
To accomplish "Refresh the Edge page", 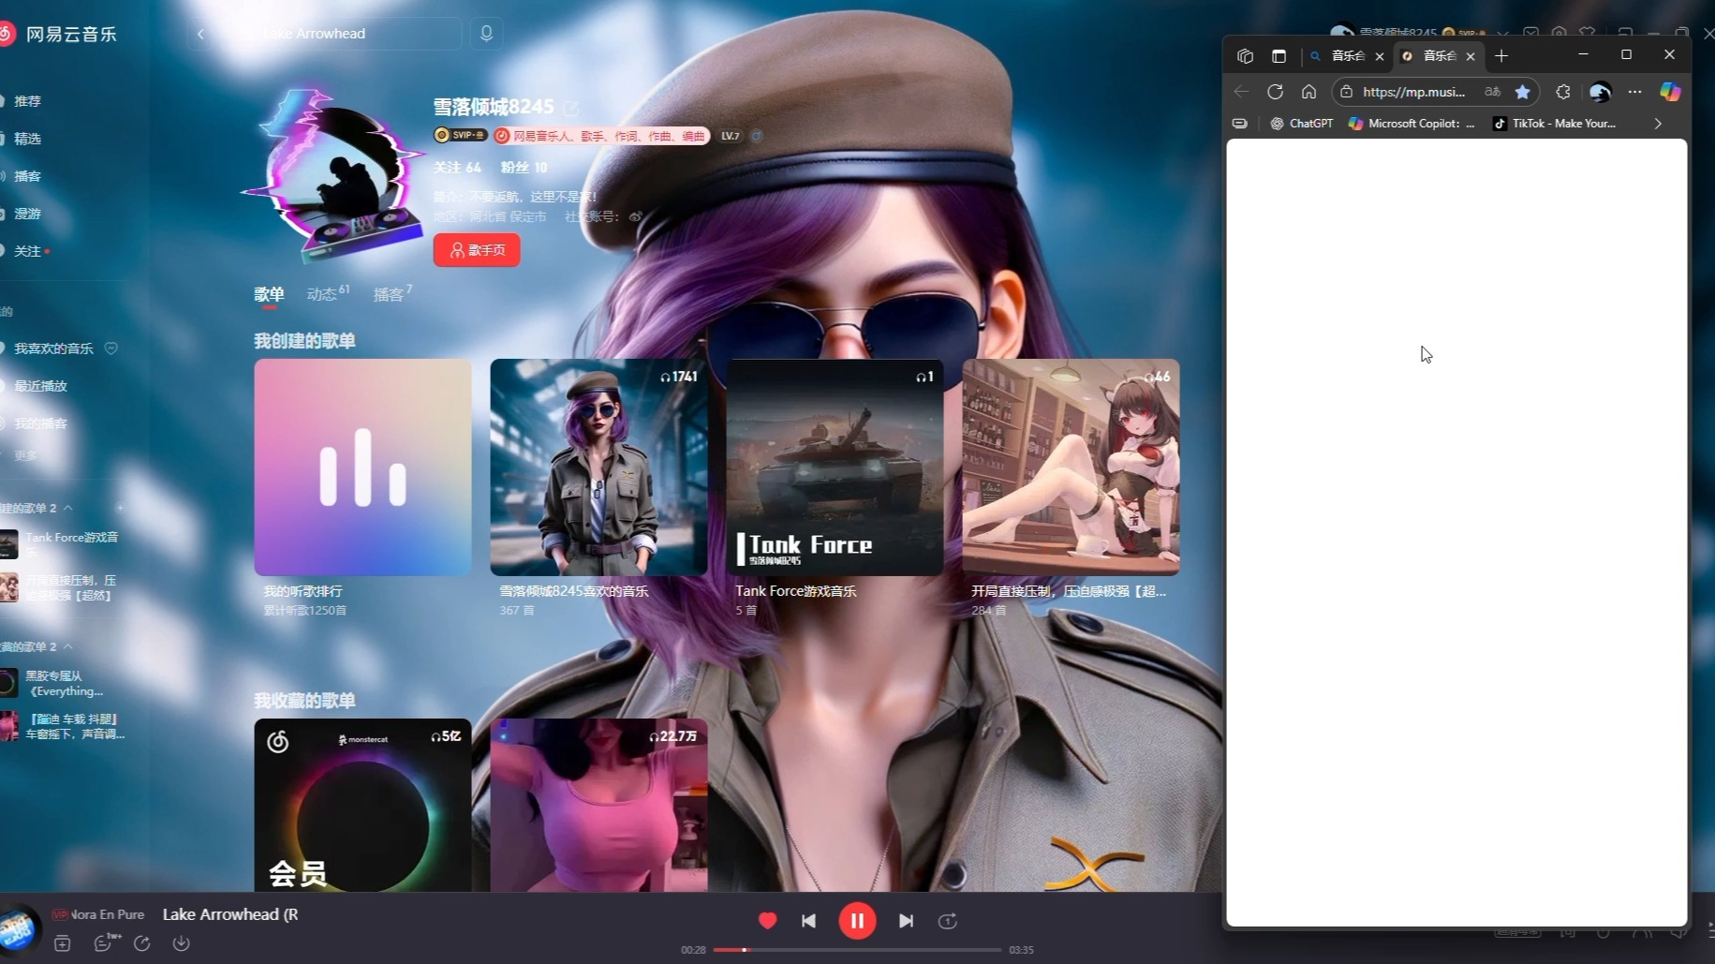I will click(x=1275, y=92).
